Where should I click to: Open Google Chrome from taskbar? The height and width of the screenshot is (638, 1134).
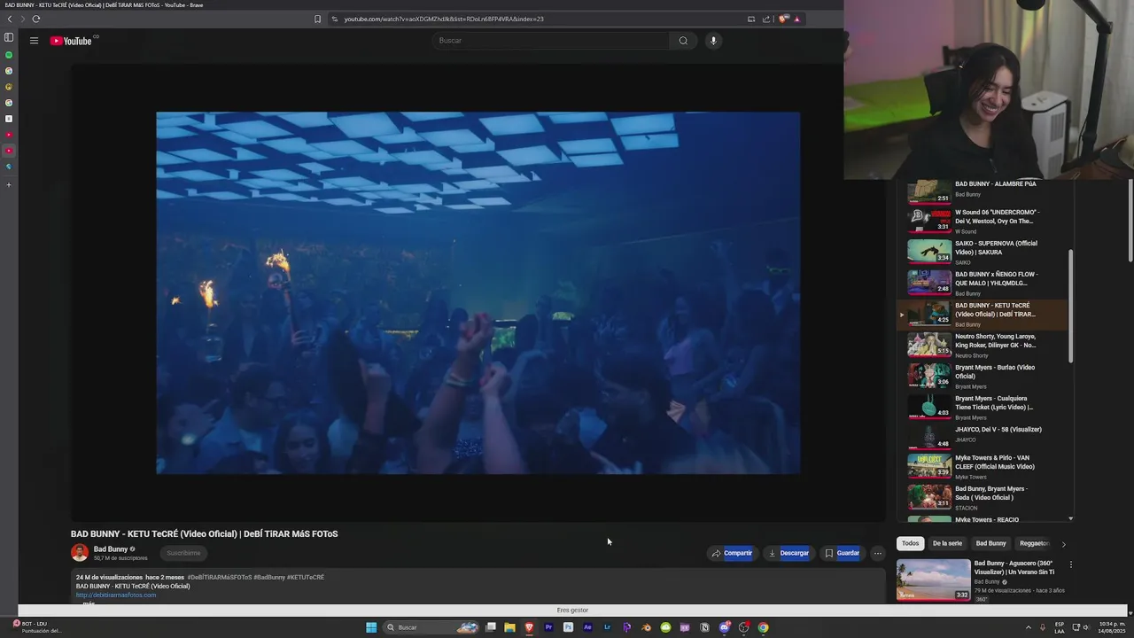coord(763,627)
